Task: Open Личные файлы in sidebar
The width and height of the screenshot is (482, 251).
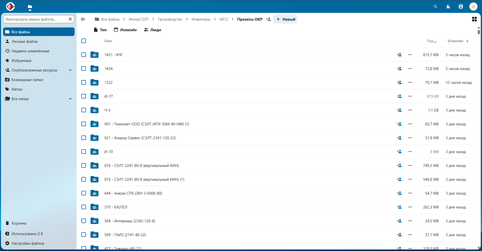Action: [39, 41]
